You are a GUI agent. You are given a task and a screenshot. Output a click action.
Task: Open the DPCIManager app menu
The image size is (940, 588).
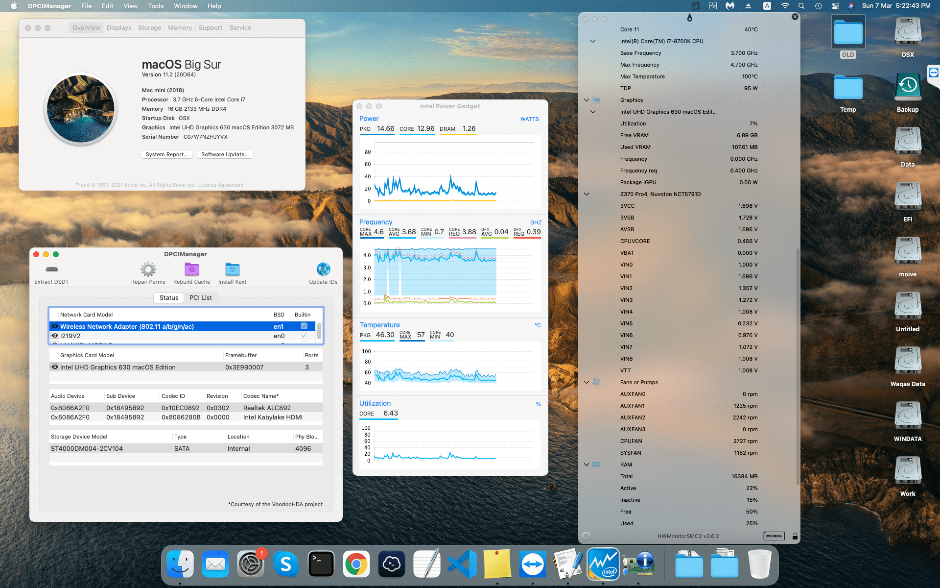[x=49, y=6]
